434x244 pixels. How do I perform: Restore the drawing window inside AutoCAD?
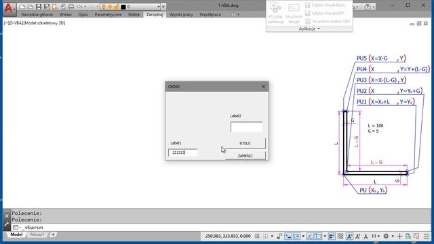tap(419, 24)
